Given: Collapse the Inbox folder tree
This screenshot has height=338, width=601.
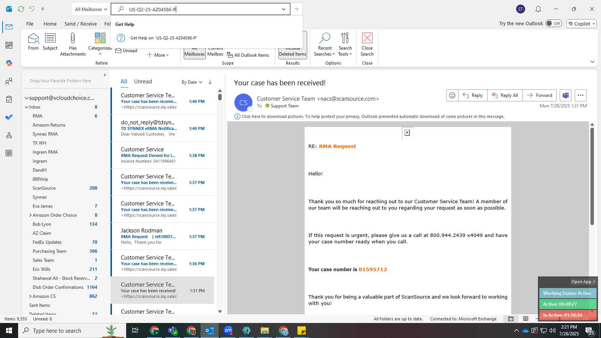Looking at the screenshot, I should (x=27, y=107).
